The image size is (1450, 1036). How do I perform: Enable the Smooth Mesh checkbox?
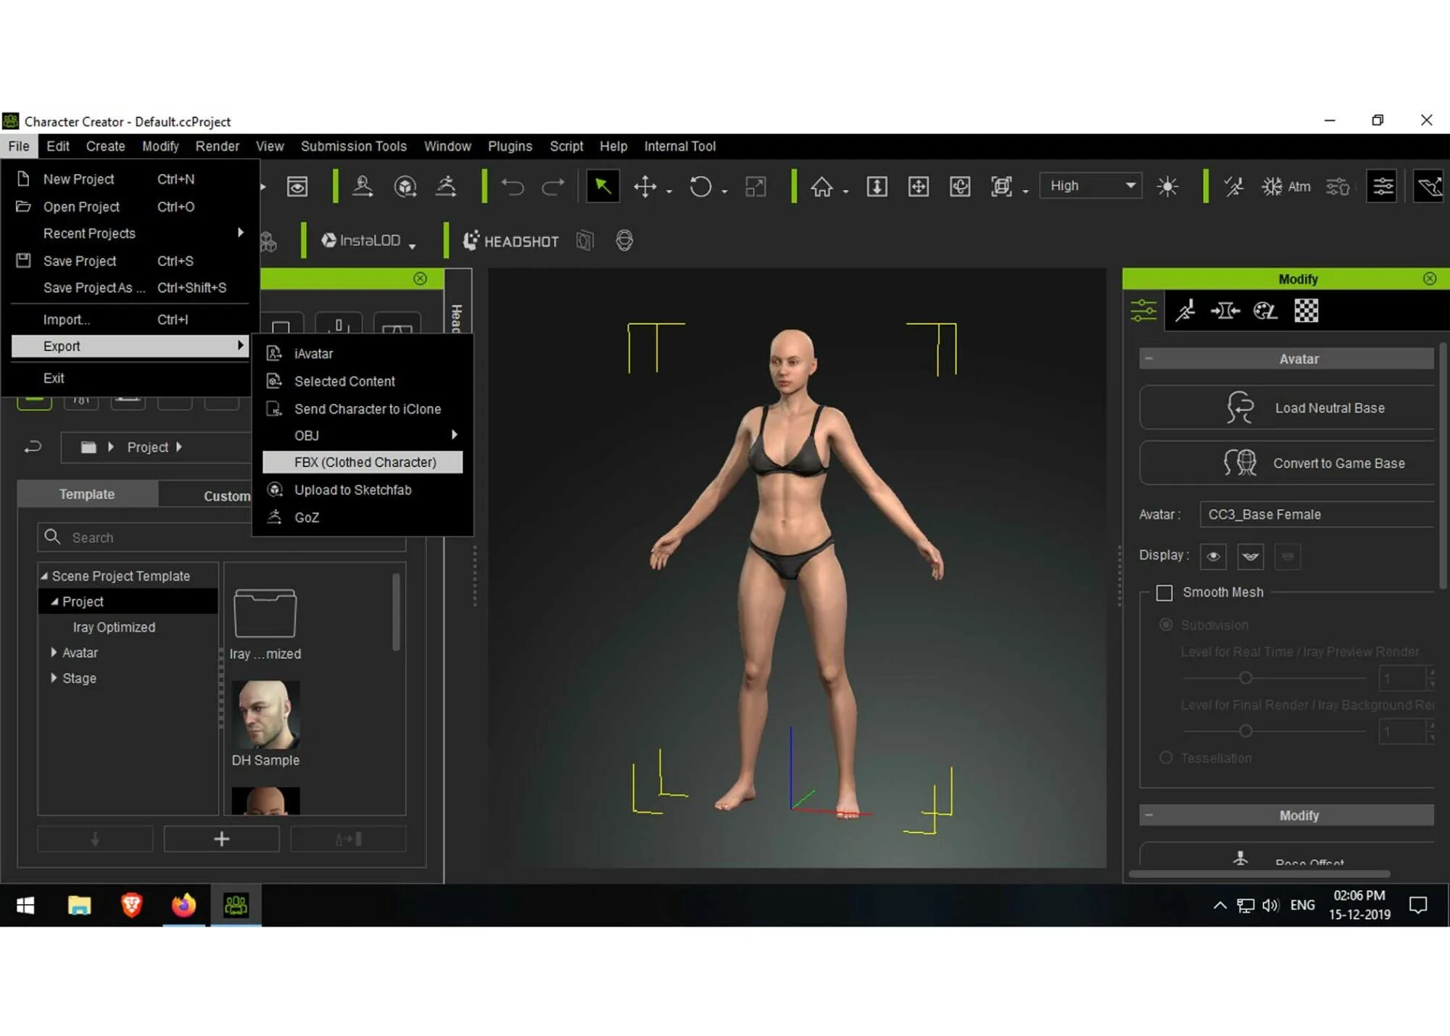[x=1164, y=592]
